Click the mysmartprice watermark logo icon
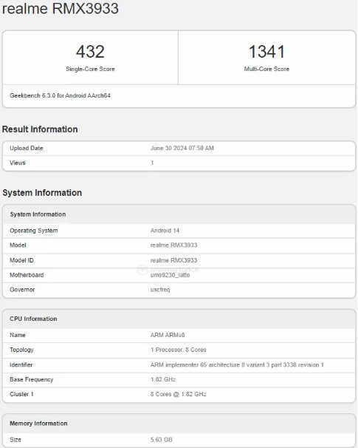358x448 pixels. [x=142, y=269]
